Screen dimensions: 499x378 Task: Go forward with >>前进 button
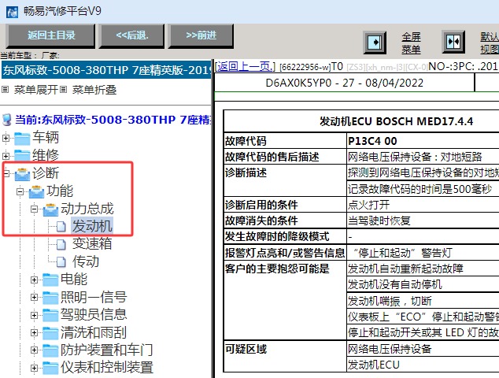(201, 35)
